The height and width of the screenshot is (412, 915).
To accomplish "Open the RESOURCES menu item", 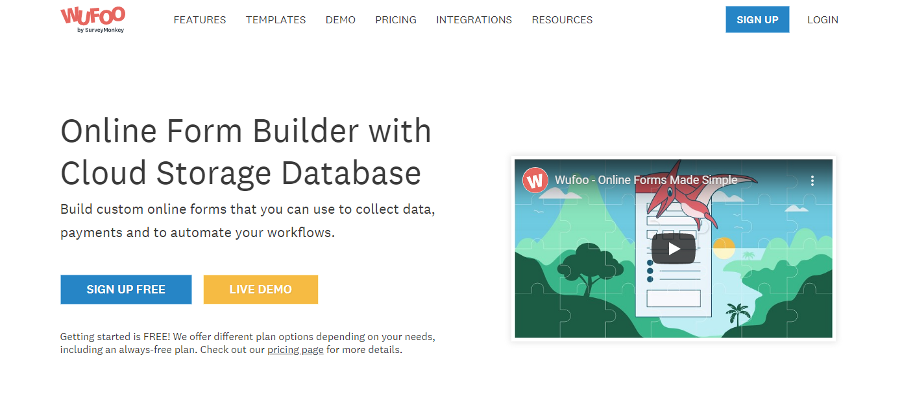I will coord(562,19).
